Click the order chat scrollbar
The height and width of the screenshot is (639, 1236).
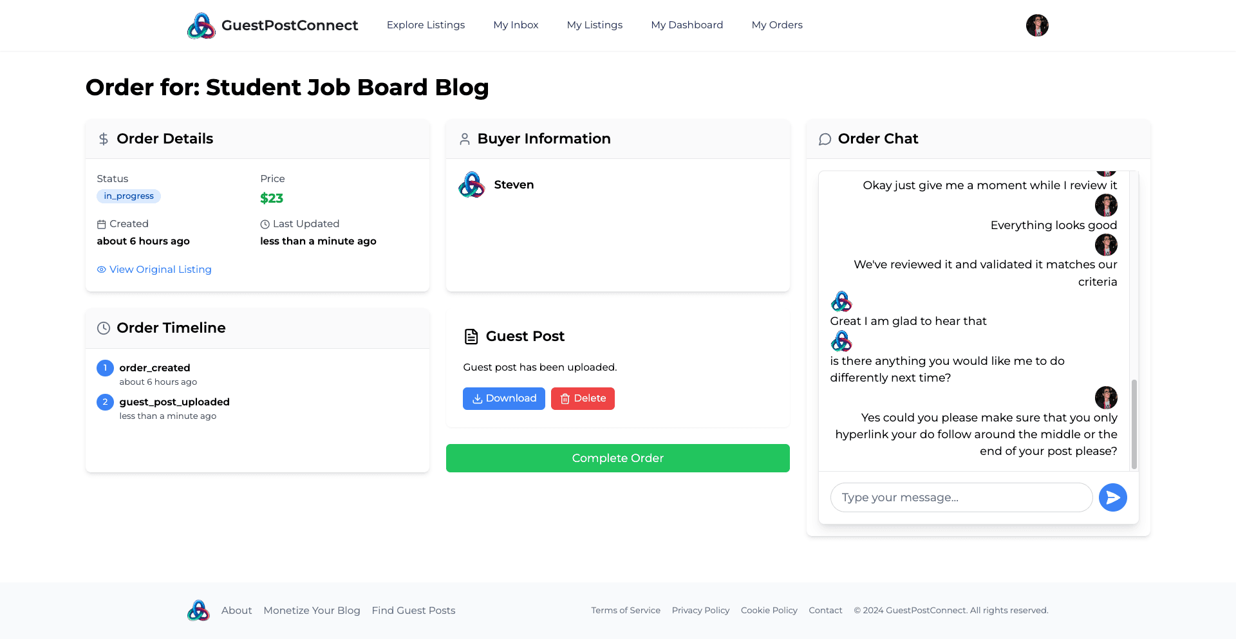pyautogui.click(x=1134, y=423)
